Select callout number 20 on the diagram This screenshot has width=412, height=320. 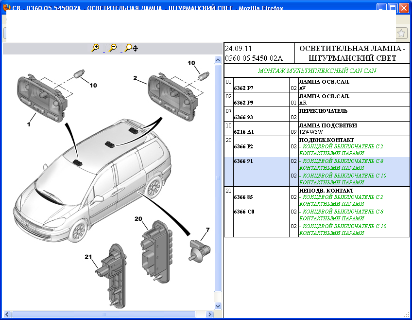tap(138, 219)
